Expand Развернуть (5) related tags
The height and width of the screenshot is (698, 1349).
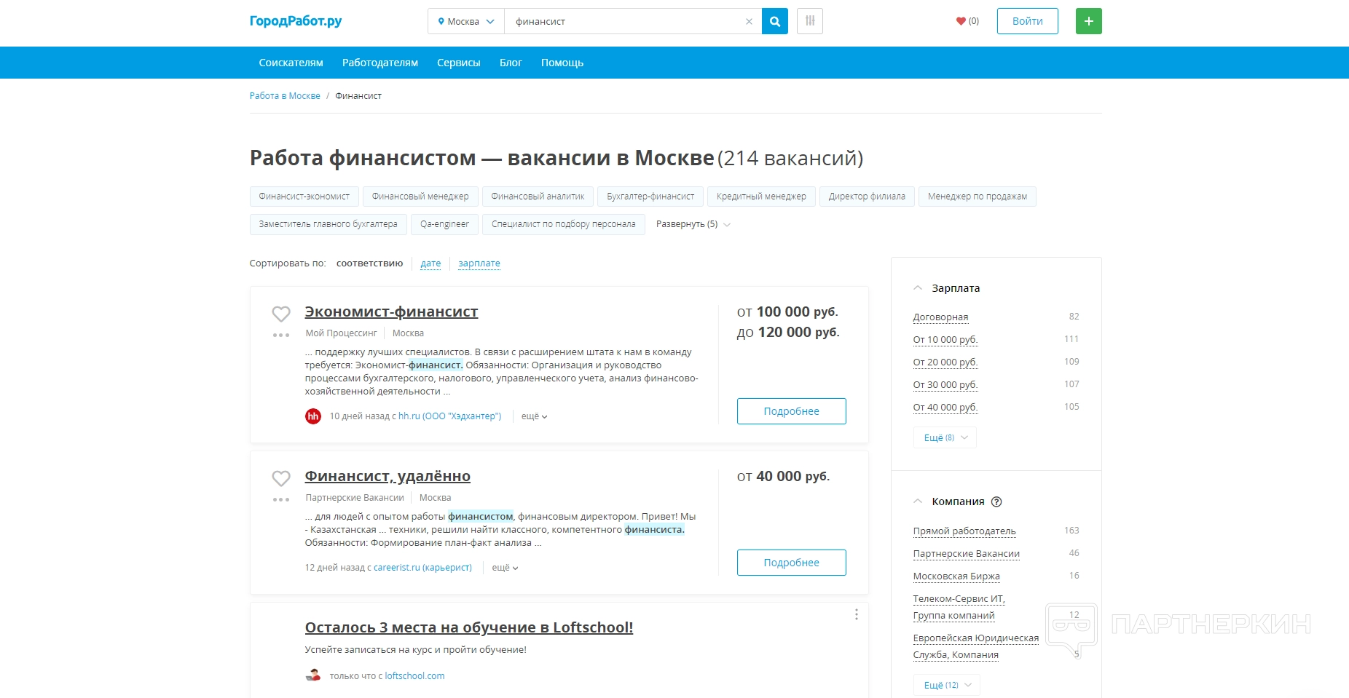click(x=693, y=224)
